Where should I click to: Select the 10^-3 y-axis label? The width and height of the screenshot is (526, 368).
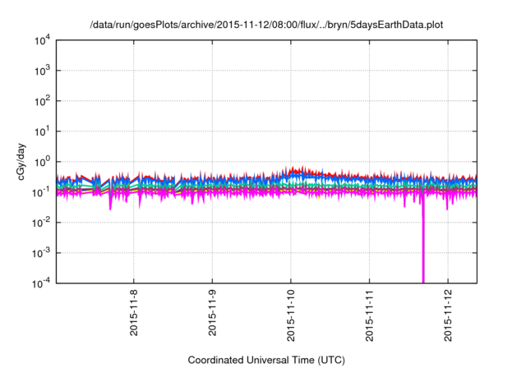coord(41,253)
